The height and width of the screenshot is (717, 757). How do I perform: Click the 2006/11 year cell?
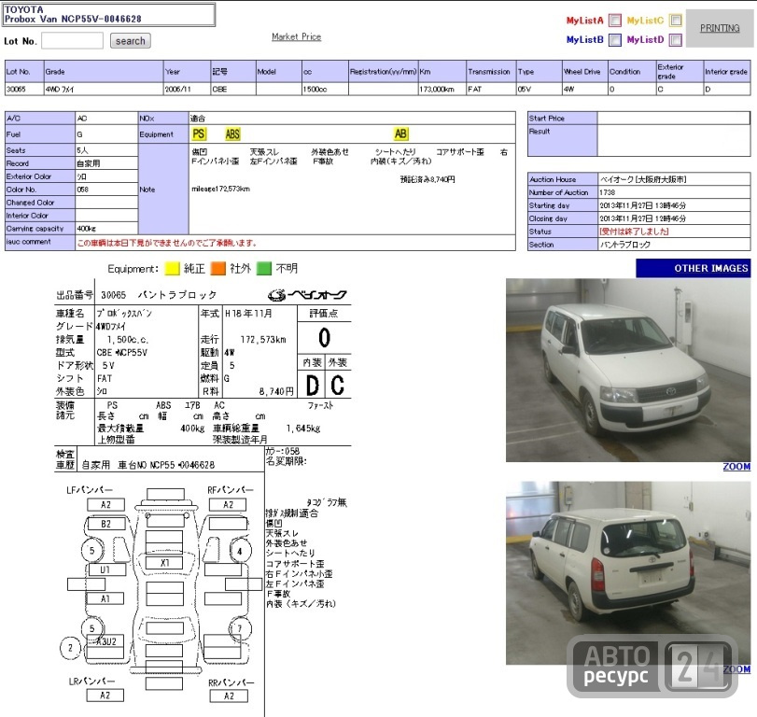coord(188,89)
